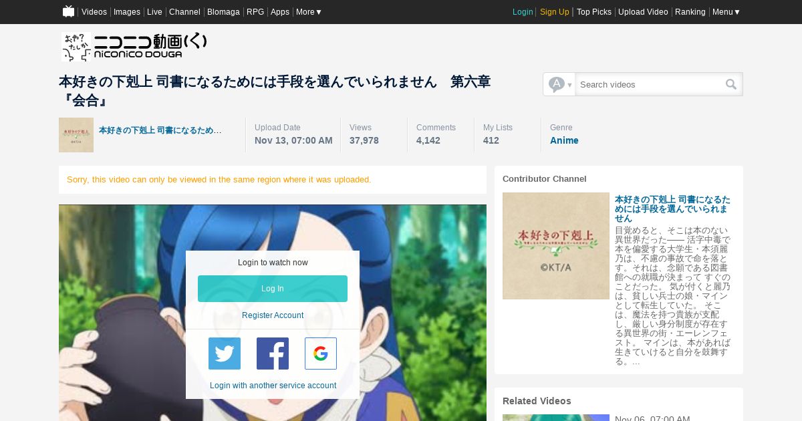Click the Views count 37,978

364,140
